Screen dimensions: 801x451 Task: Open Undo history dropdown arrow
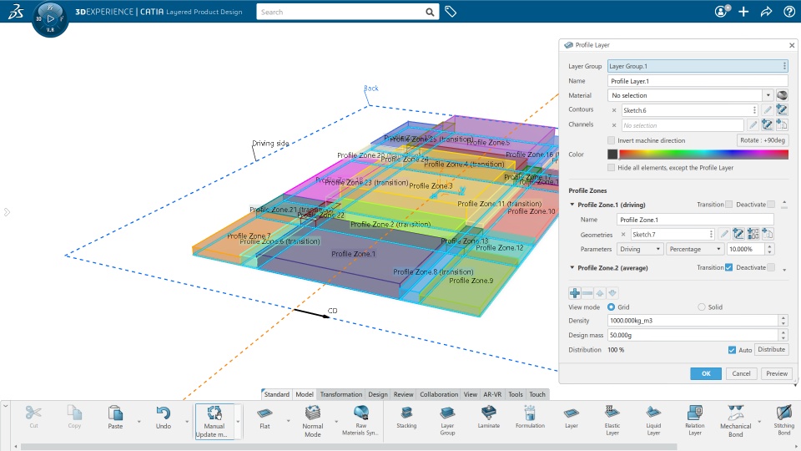(187, 421)
